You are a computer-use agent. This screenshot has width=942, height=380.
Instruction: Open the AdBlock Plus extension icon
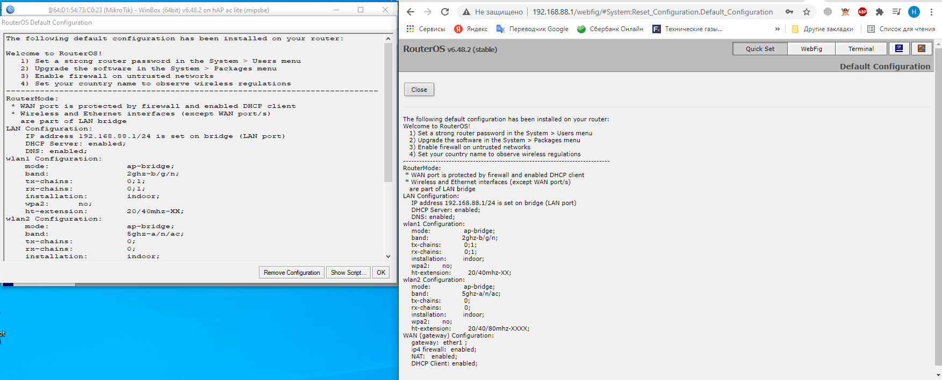click(x=862, y=12)
